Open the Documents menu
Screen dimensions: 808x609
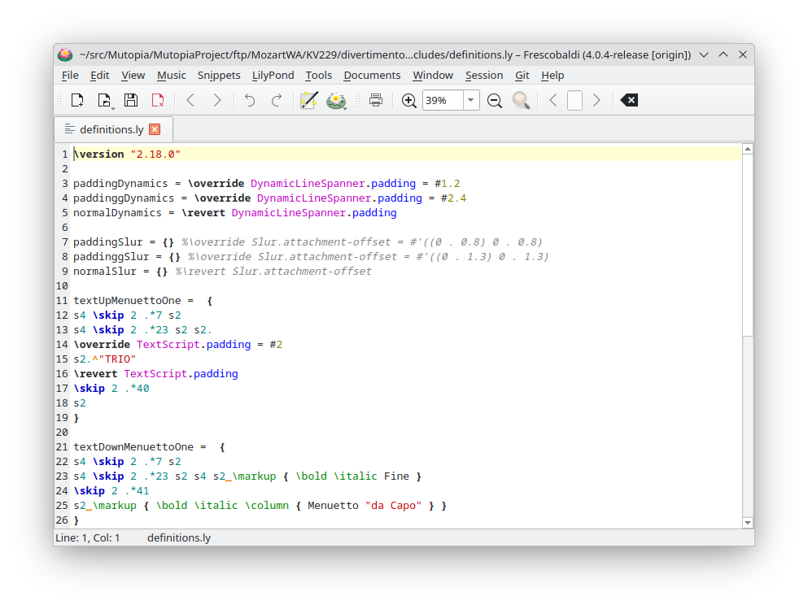(372, 75)
